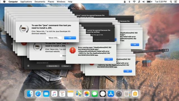Click the Tue 3:20 PM clock
The image size is (179, 101).
coord(161,2)
